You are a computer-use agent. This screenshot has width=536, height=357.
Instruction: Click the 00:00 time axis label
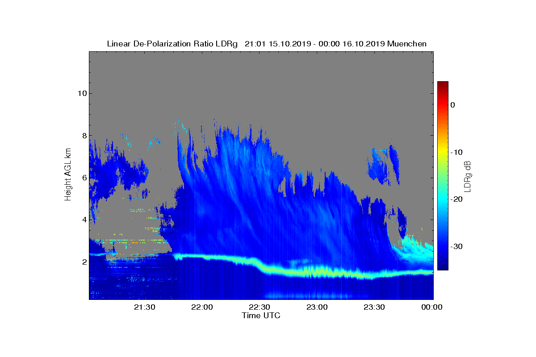(x=432, y=307)
